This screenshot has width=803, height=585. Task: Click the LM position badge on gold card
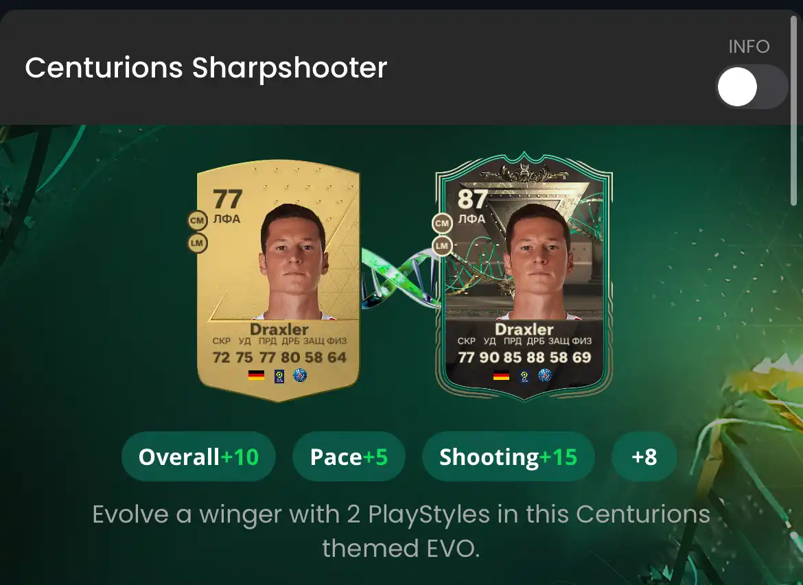point(197,243)
